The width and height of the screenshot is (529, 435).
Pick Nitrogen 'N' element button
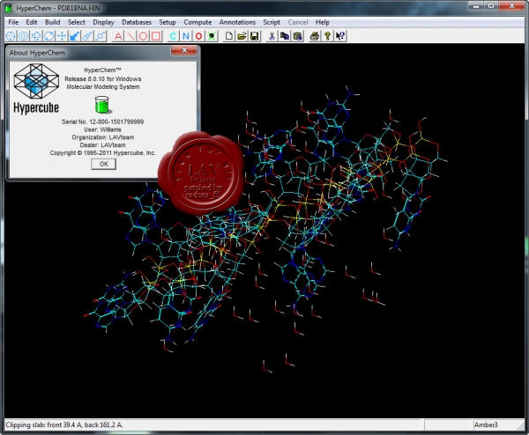186,36
